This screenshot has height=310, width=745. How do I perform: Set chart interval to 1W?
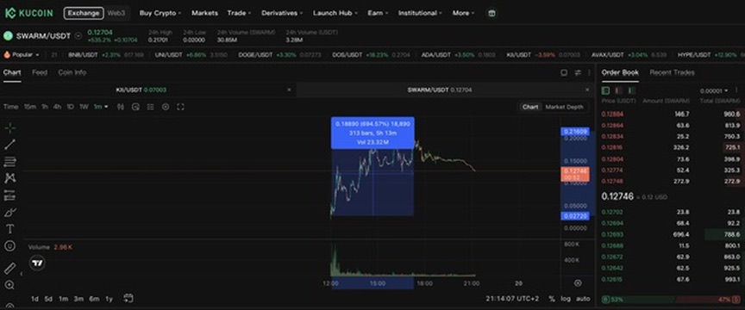point(85,107)
